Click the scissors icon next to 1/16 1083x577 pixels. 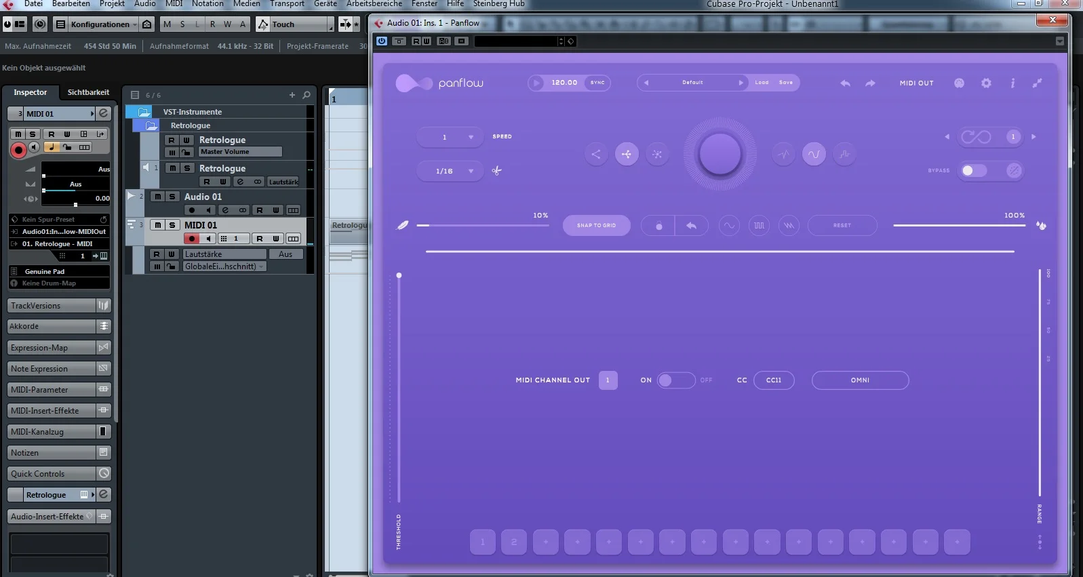point(496,170)
